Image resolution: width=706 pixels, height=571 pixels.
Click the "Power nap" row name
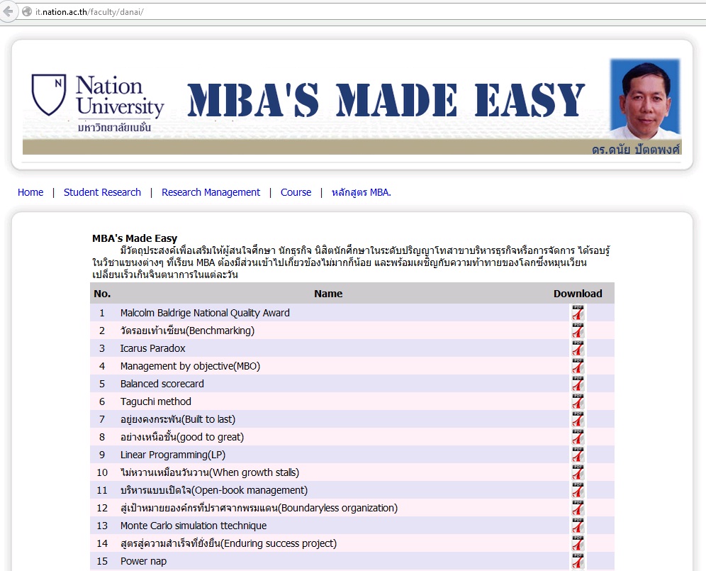pos(144,561)
